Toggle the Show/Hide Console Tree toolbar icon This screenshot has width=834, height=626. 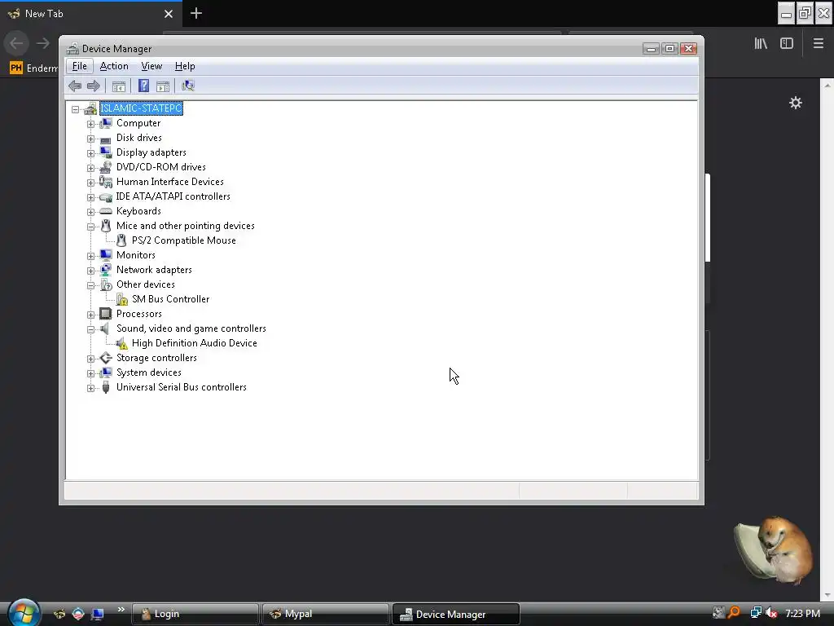[119, 86]
